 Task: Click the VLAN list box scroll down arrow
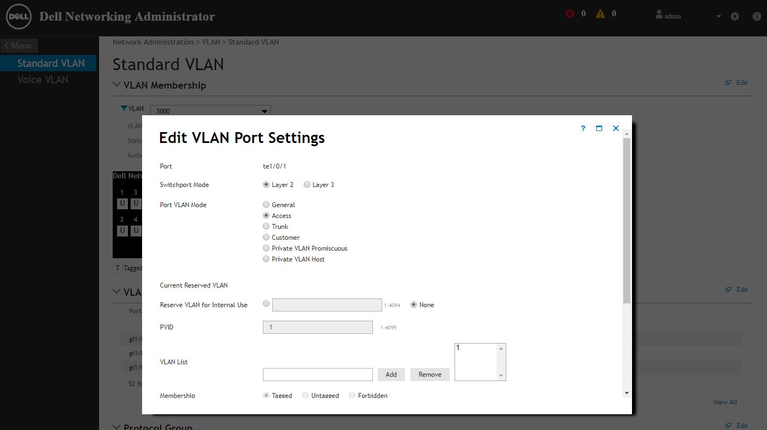[501, 376]
